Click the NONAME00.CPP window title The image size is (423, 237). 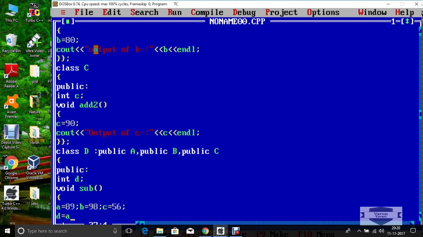(237, 22)
